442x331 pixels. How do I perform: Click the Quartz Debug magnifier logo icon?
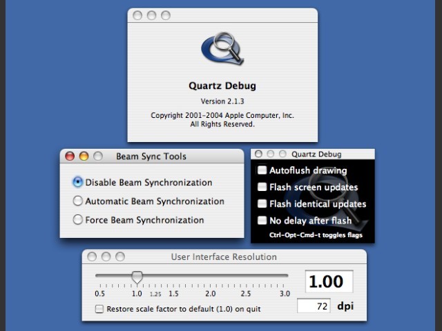coord(222,48)
